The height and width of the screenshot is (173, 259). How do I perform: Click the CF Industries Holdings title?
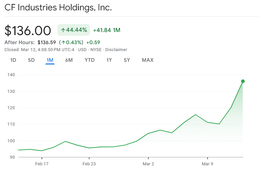point(58,8)
